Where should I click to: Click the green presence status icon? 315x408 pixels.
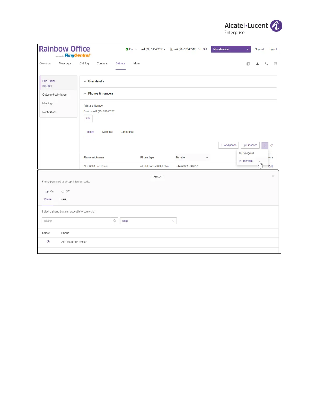(x=127, y=49)
